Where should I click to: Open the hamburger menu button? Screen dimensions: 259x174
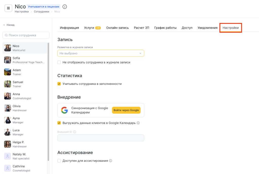pos(8,8)
